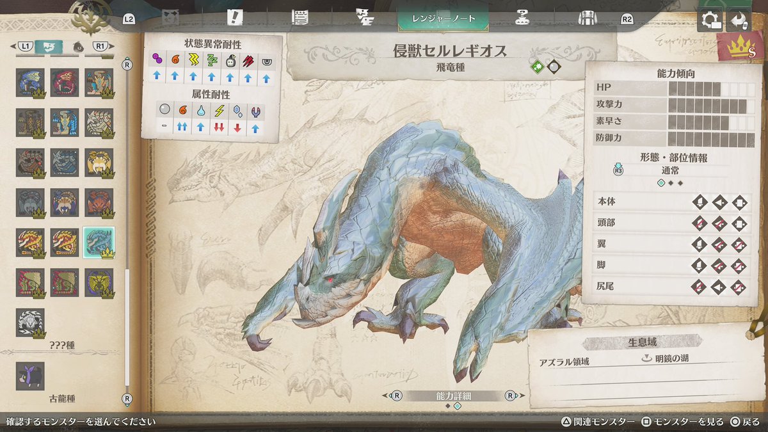Select the purple and yellow monster icon
The image size is (768, 432).
pos(99,282)
